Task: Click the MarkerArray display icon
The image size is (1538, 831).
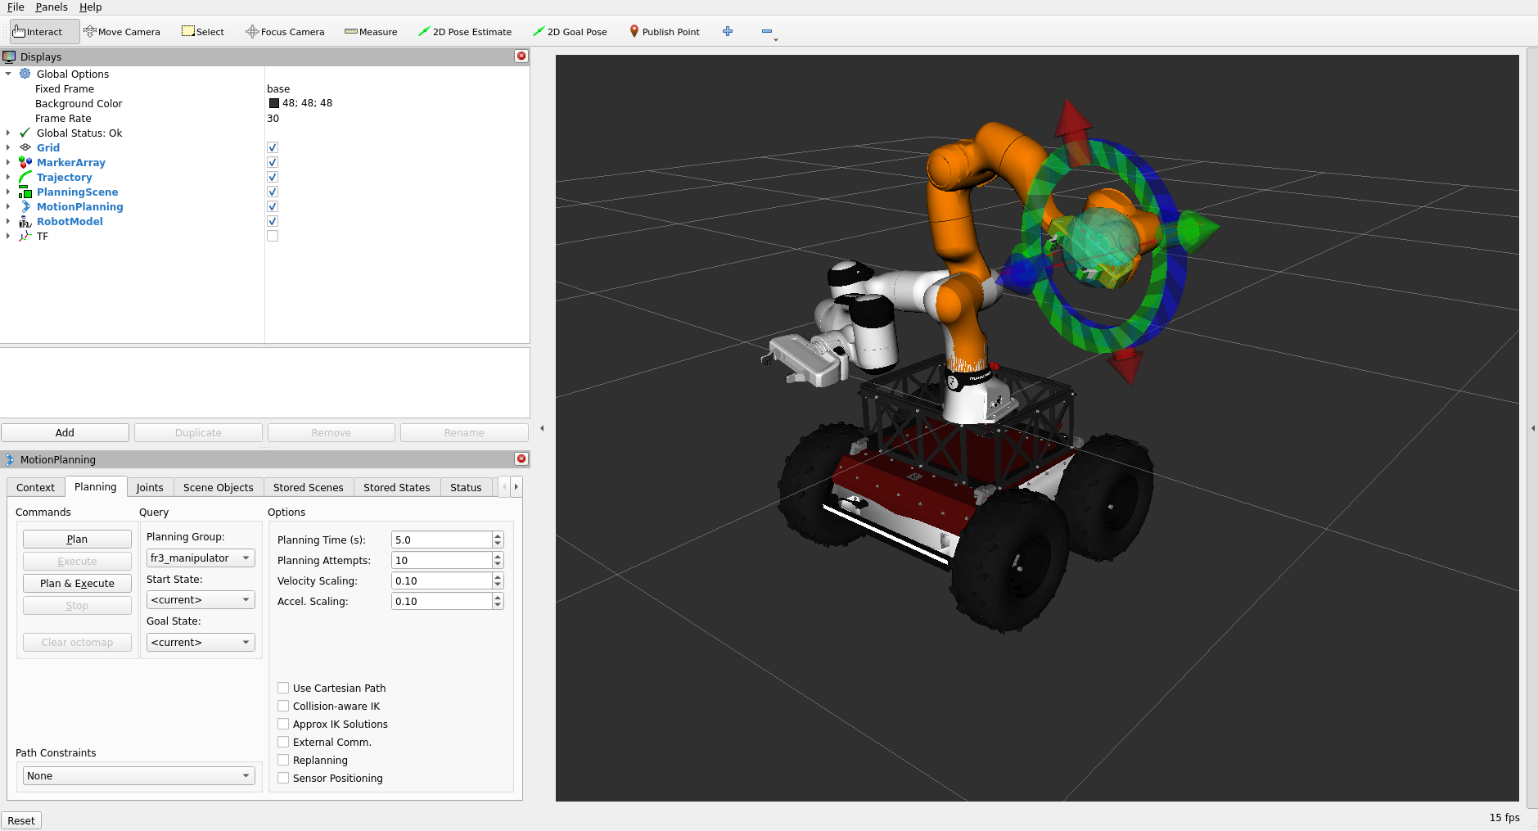Action: [x=25, y=162]
